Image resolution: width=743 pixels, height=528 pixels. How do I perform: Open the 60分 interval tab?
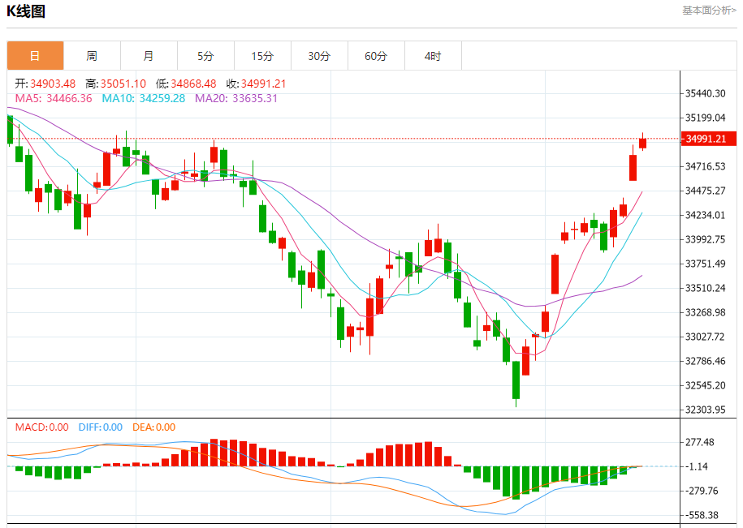coord(376,56)
